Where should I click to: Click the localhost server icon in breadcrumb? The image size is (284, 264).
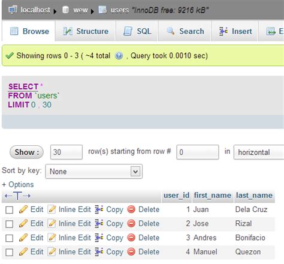point(13,10)
